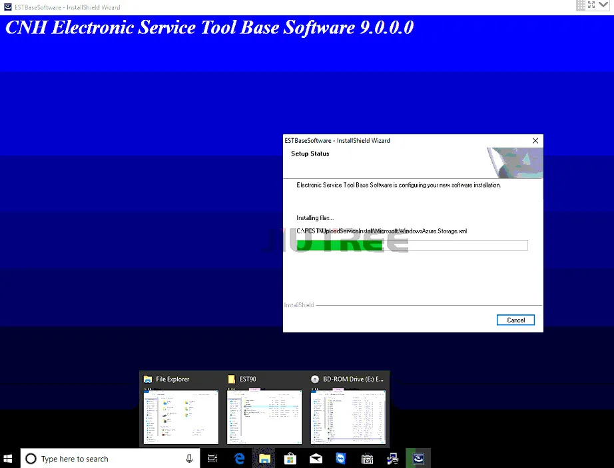614x468 pixels.
Task: Open the Windows Start menu
Action: 8,458
